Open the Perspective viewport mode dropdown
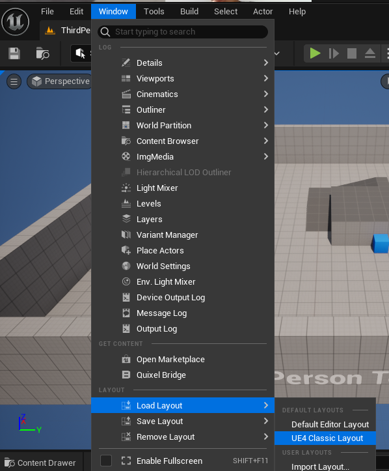This screenshot has width=389, height=471. (x=60, y=81)
